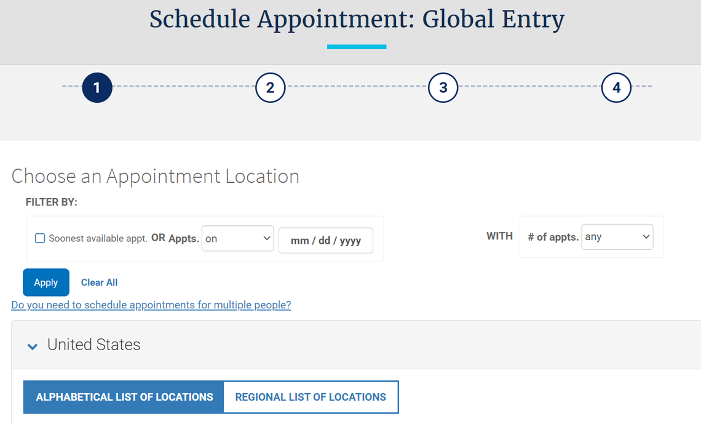Open the Appts. "on" dropdown
701x424 pixels.
(237, 238)
